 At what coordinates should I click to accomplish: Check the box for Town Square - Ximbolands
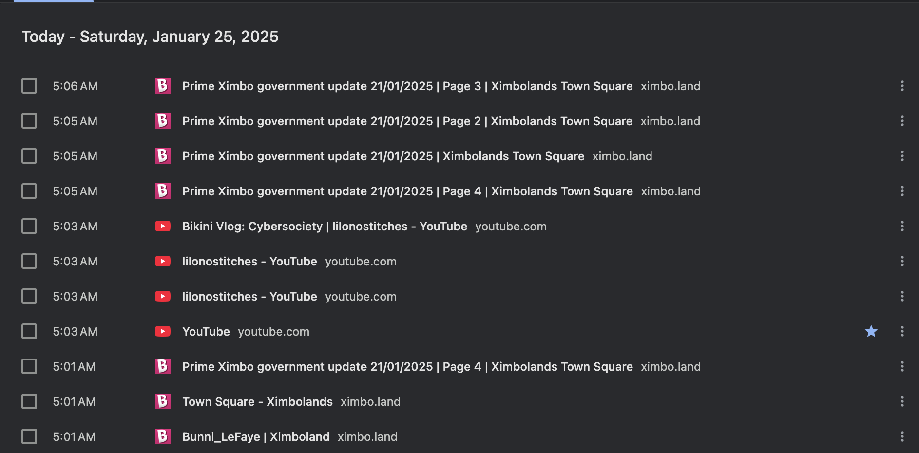pyautogui.click(x=29, y=401)
